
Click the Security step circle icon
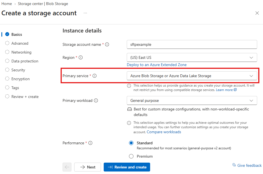tap(7, 70)
